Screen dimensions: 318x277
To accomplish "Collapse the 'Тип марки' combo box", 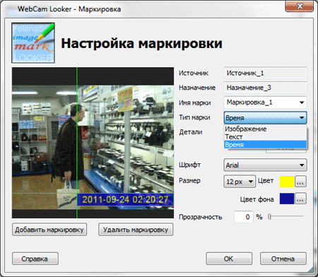I will tap(265, 117).
